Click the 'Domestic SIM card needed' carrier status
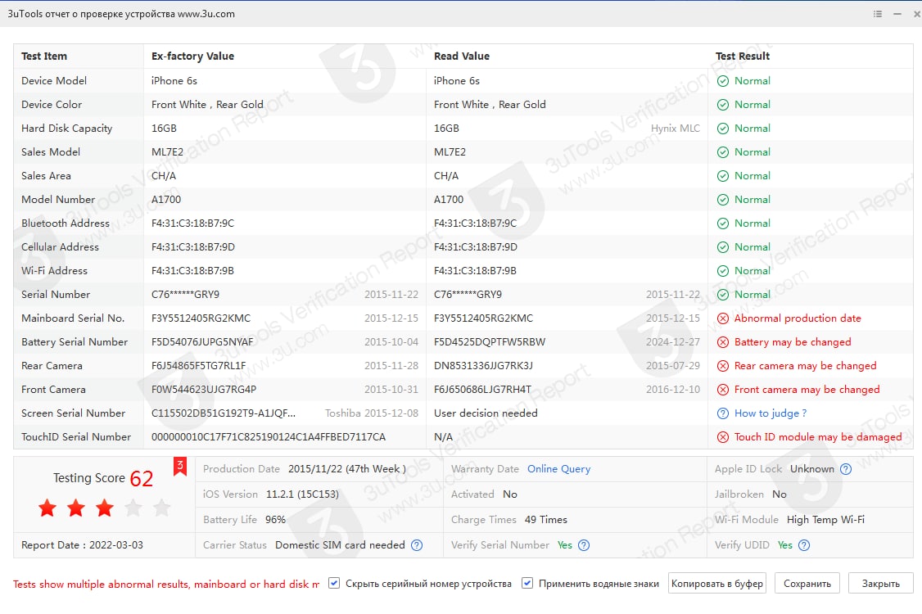922x614 pixels. point(340,545)
